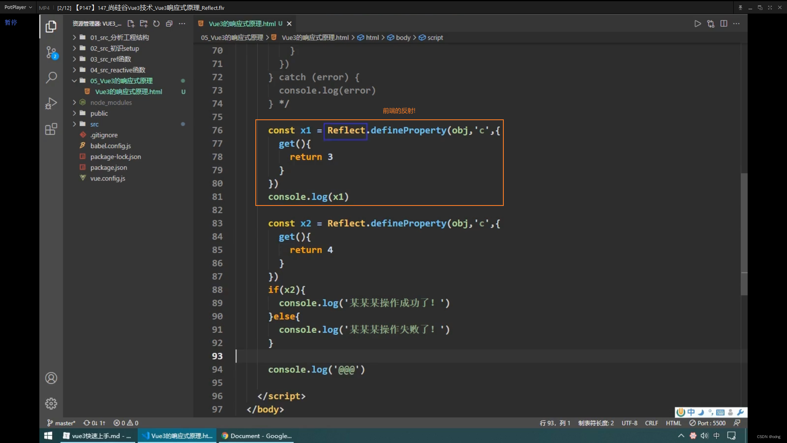Change the CRLF end of line sequence

point(652,423)
